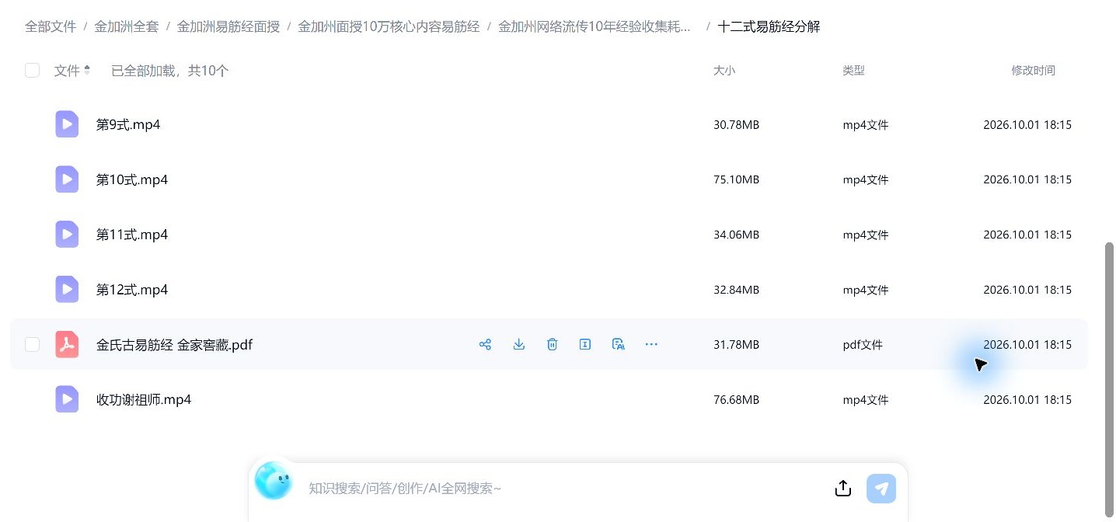This screenshot has height=522, width=1116.
Task: Open the 金加州网络流传10年经验收集耗... breadcrumb
Action: 595,26
